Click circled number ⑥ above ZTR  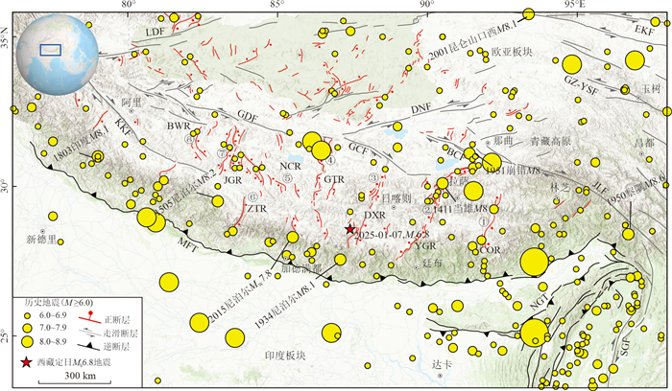point(252,197)
